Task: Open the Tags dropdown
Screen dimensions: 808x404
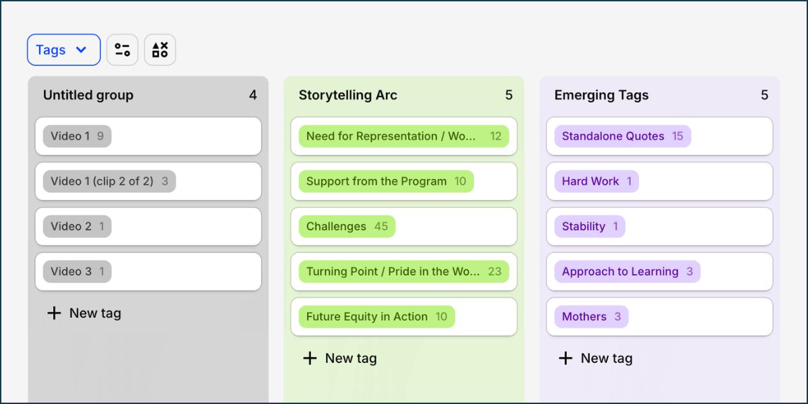Action: pos(64,50)
